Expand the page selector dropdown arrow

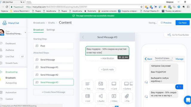point(25,32)
